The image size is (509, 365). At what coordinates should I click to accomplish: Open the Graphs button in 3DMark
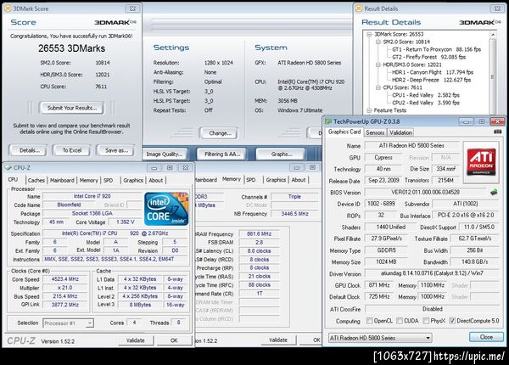click(x=281, y=154)
